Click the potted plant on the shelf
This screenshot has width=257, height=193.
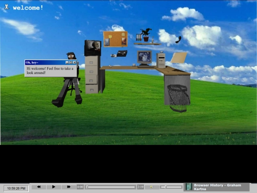click(x=146, y=35)
